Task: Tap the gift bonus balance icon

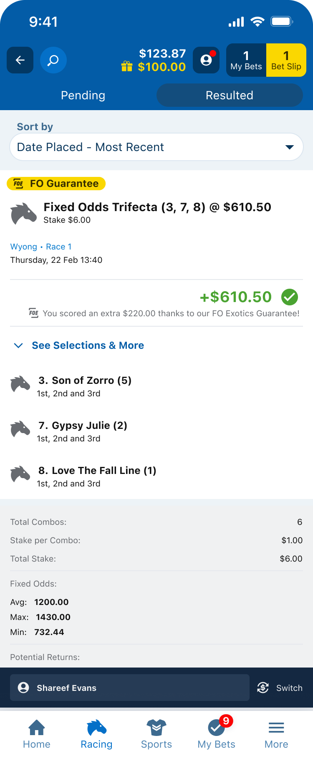Action: point(127,67)
